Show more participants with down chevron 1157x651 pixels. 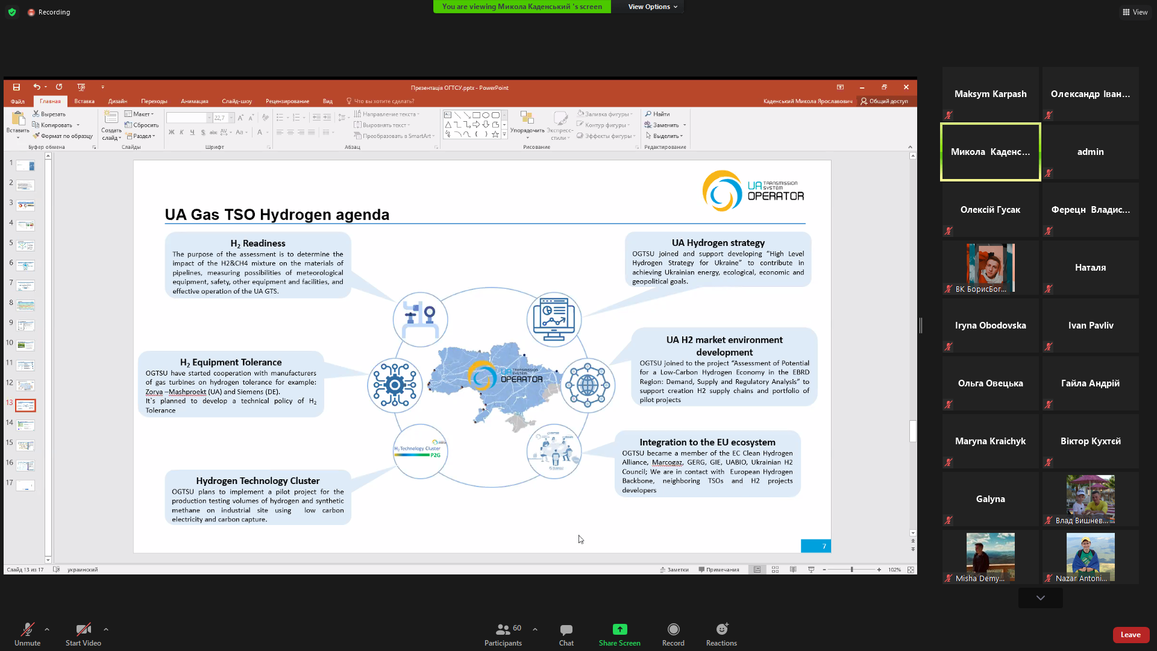(1041, 598)
